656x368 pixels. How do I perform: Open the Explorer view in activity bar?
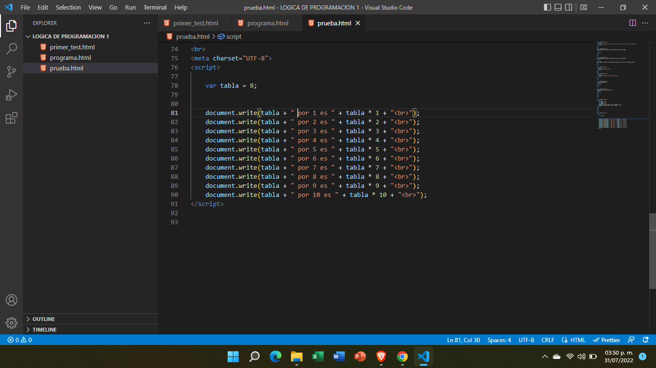[x=12, y=26]
